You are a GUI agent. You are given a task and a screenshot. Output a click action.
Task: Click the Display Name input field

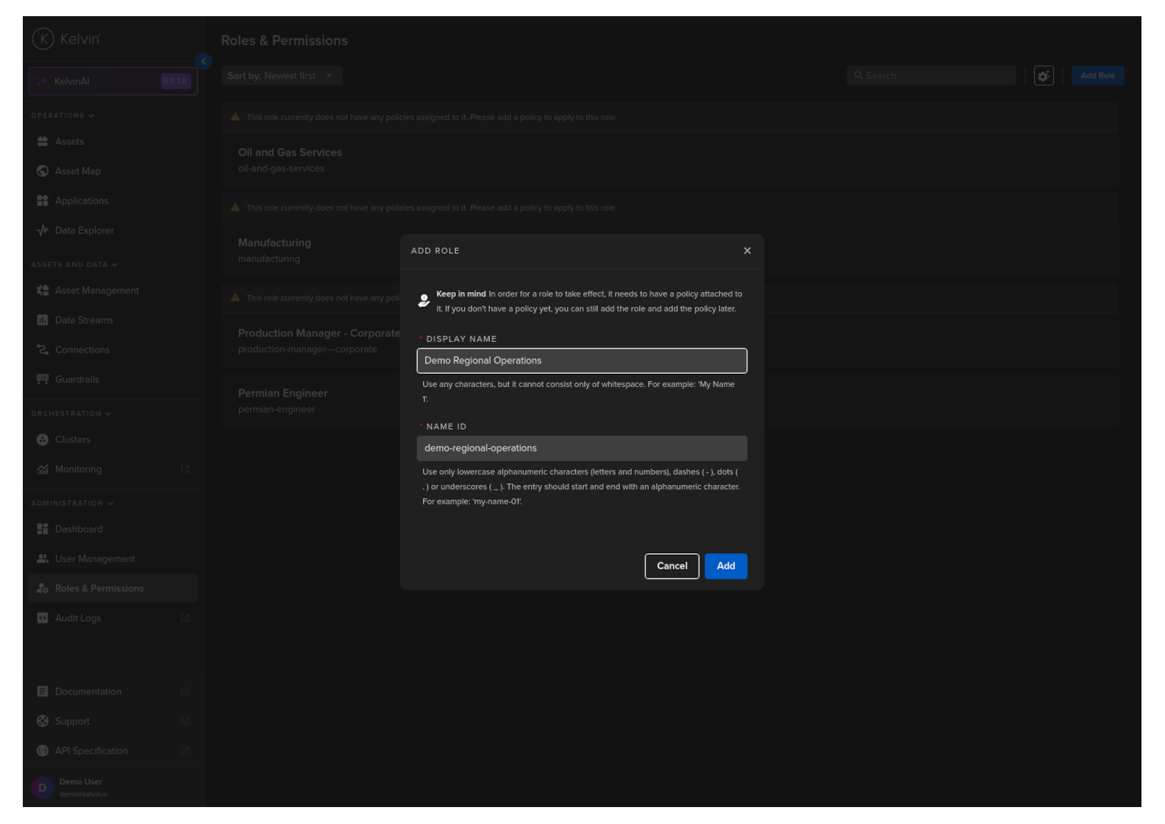[581, 361]
